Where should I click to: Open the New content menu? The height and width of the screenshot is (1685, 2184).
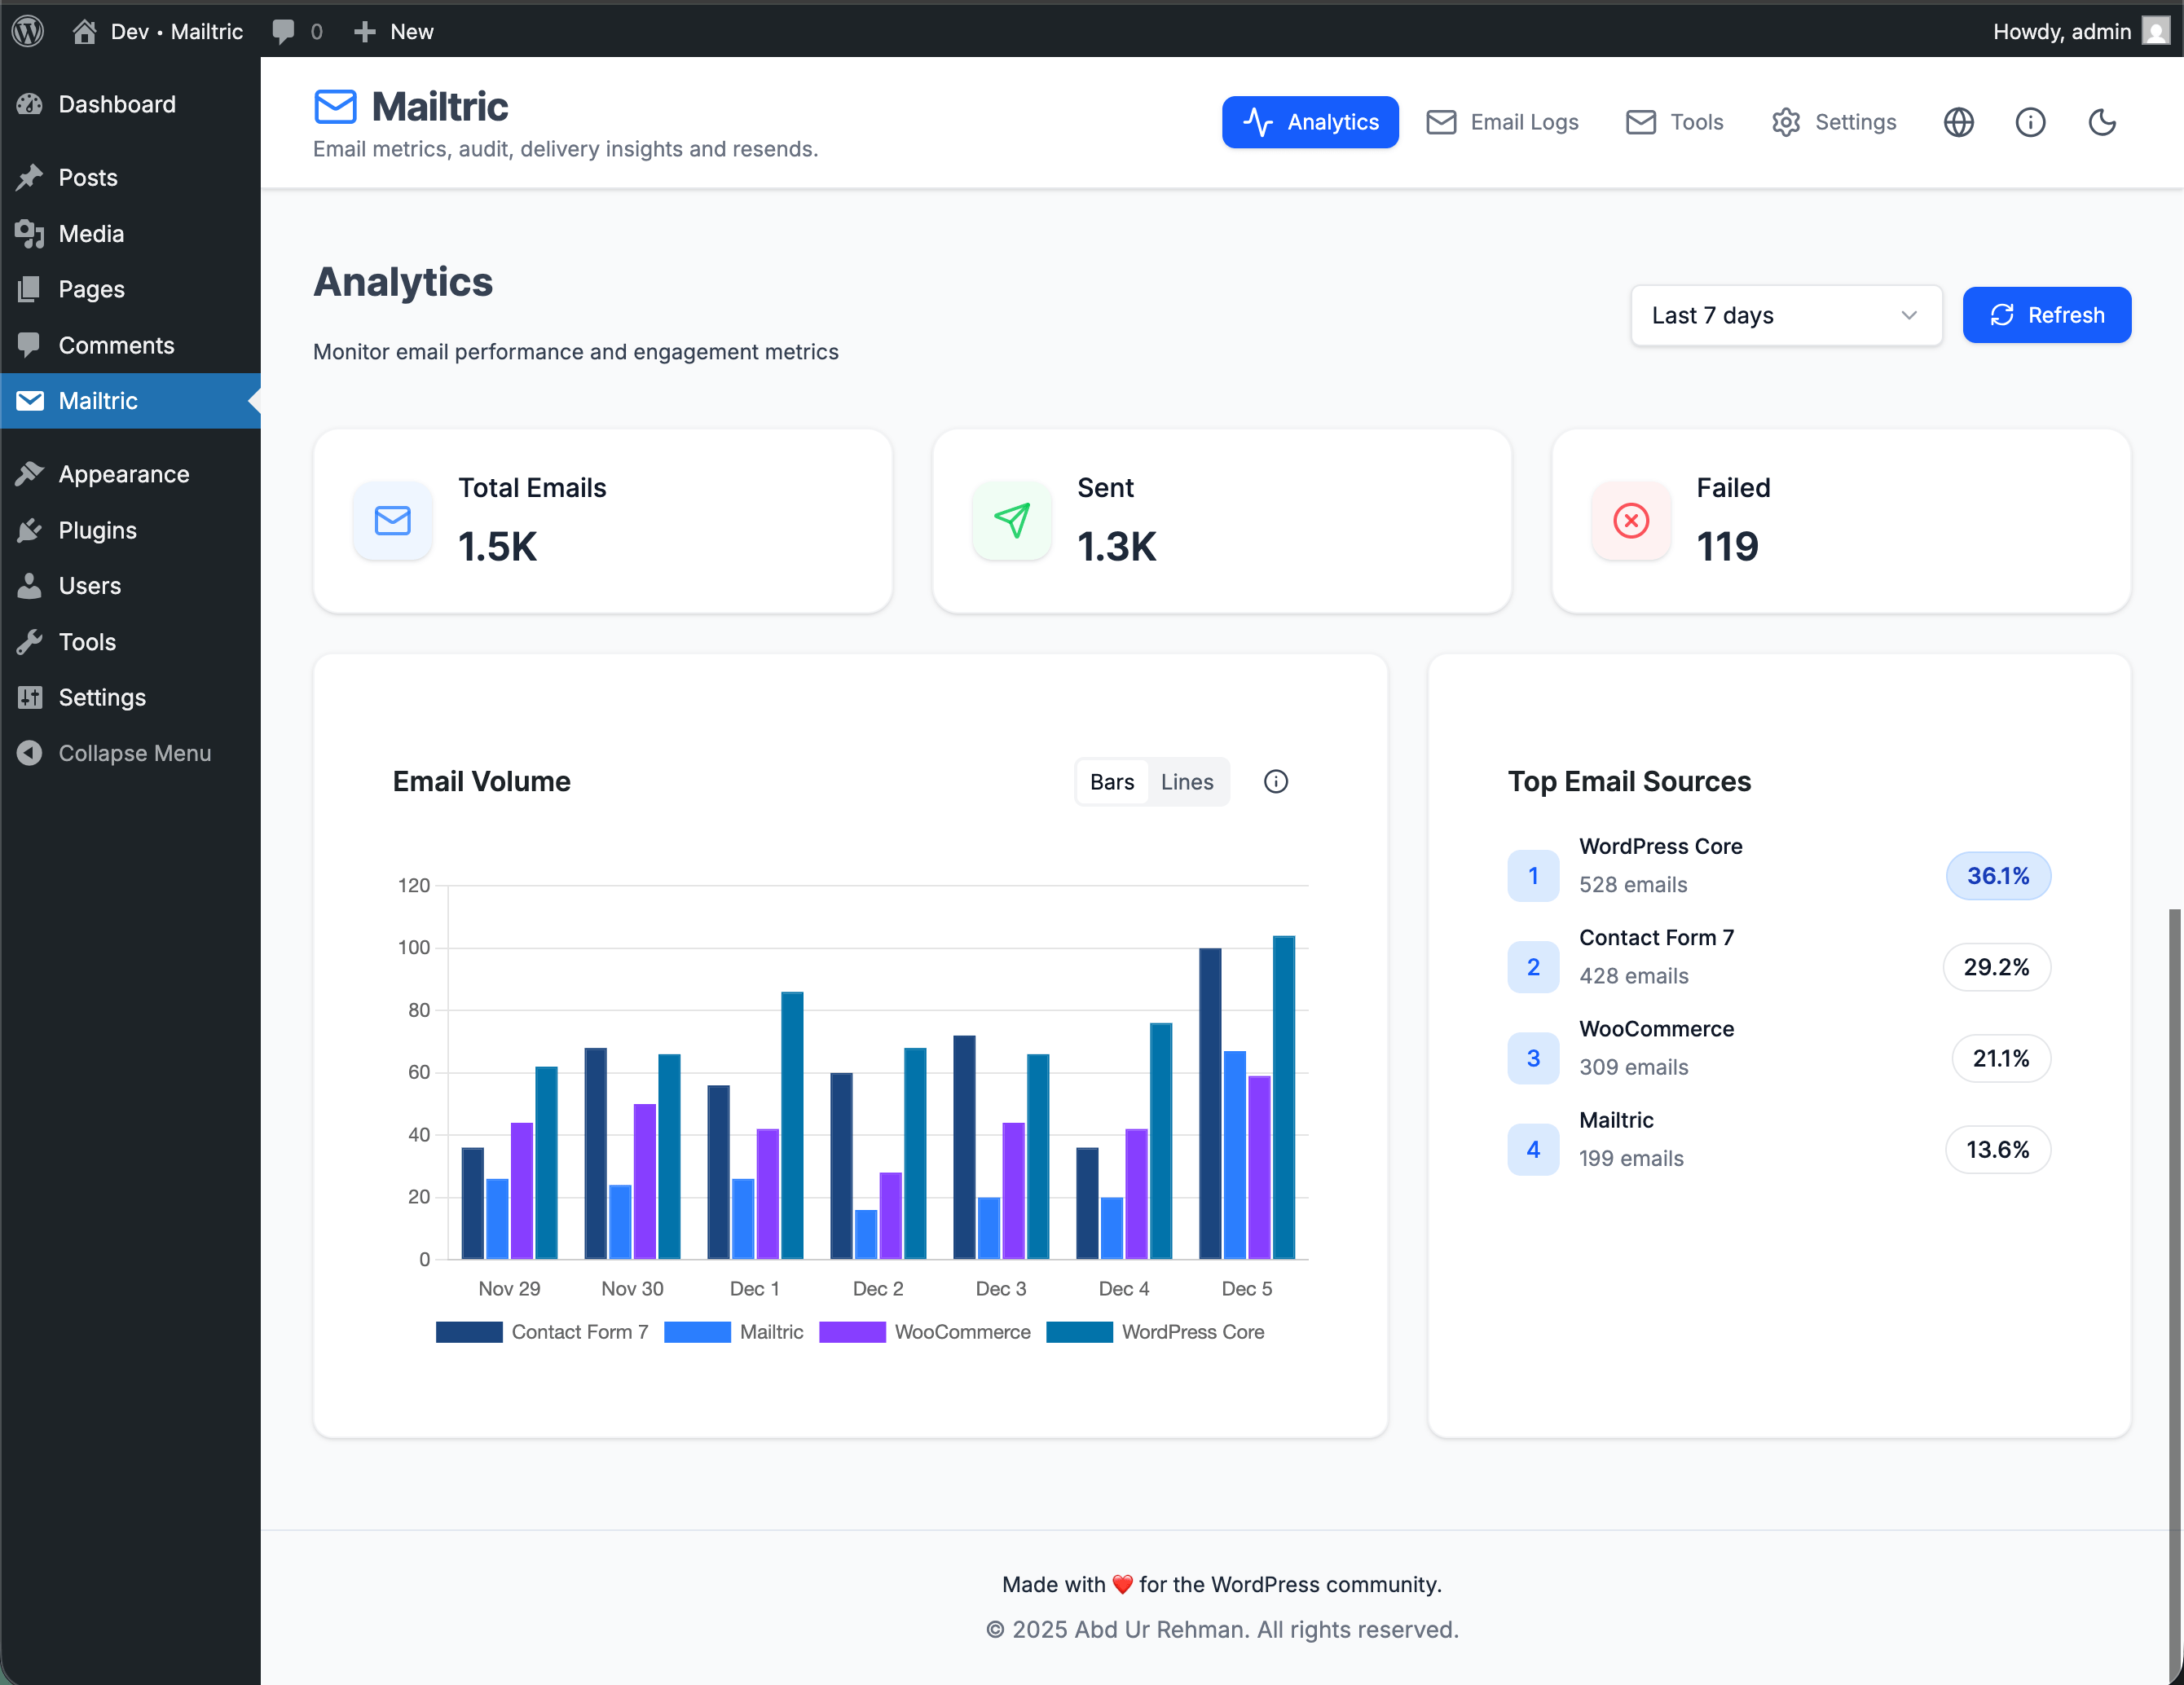click(393, 31)
